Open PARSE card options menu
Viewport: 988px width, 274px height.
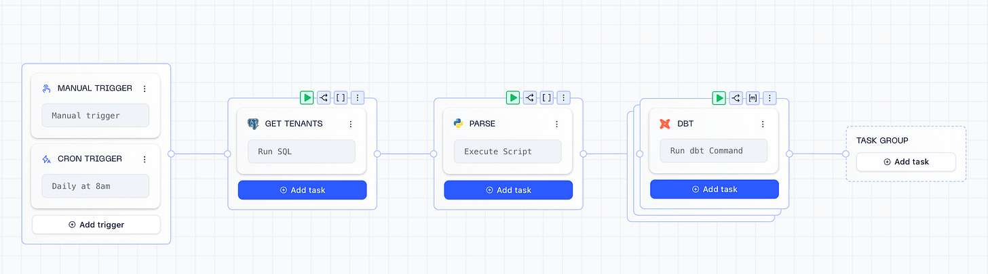557,124
